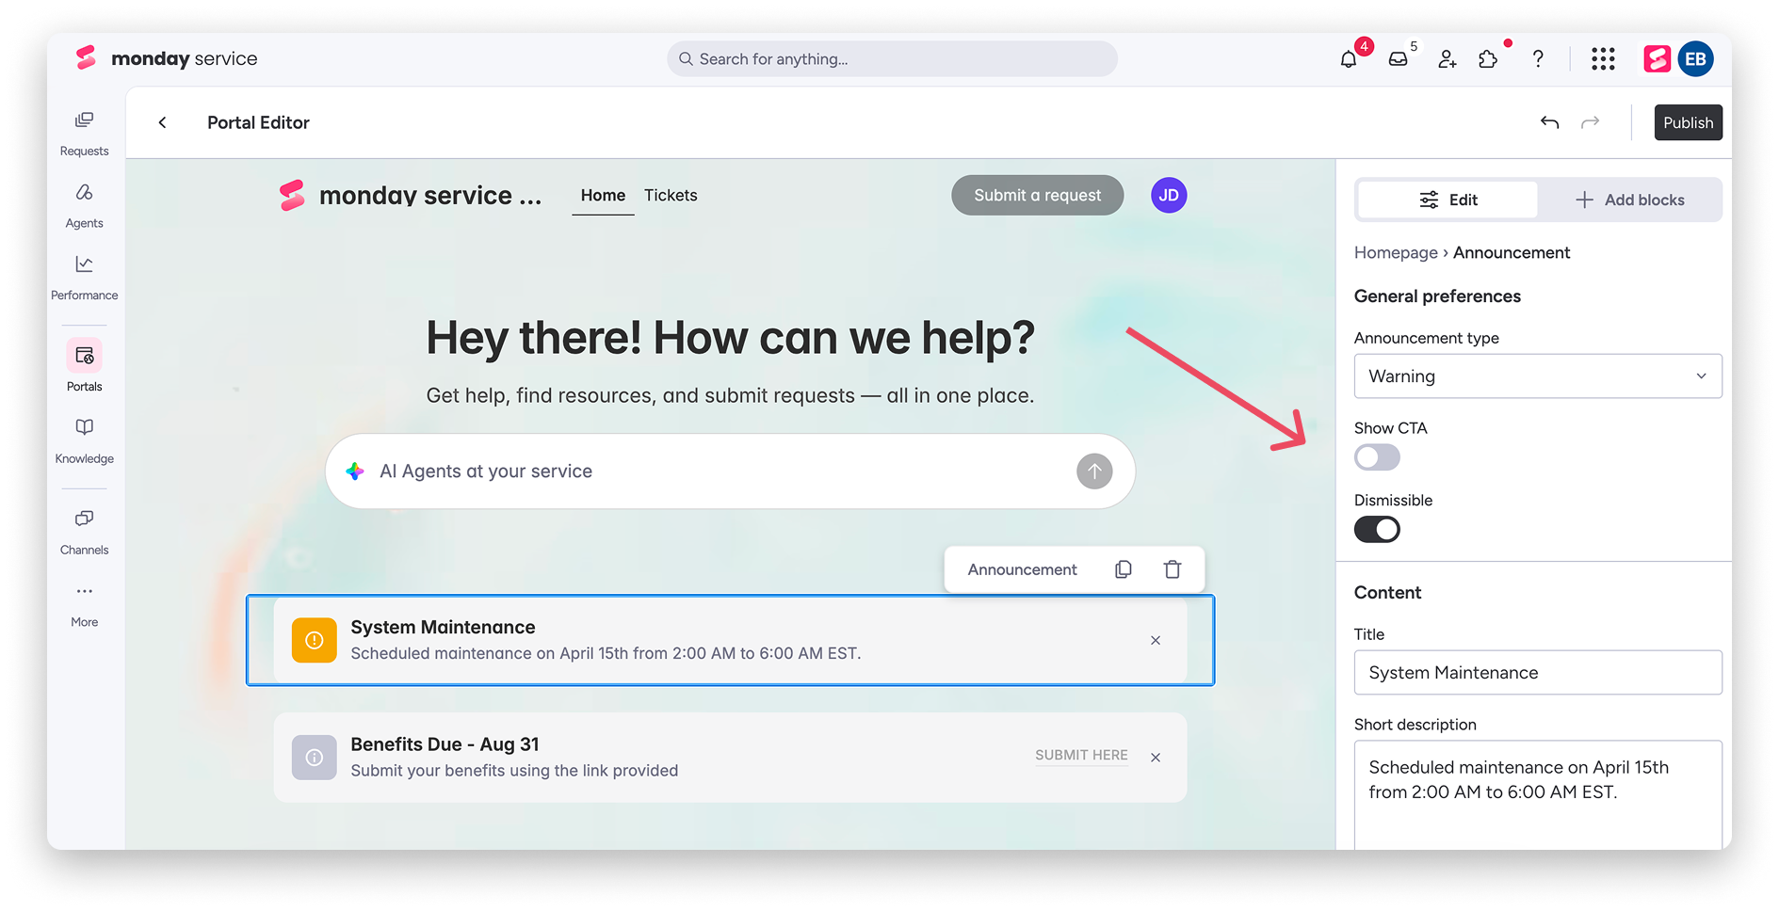Viewport: 1779px width, 911px height.
Task: Dismiss the Benefits Due announcement
Action: coord(1156,758)
